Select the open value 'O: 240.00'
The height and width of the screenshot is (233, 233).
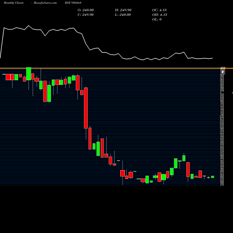tap(86, 10)
